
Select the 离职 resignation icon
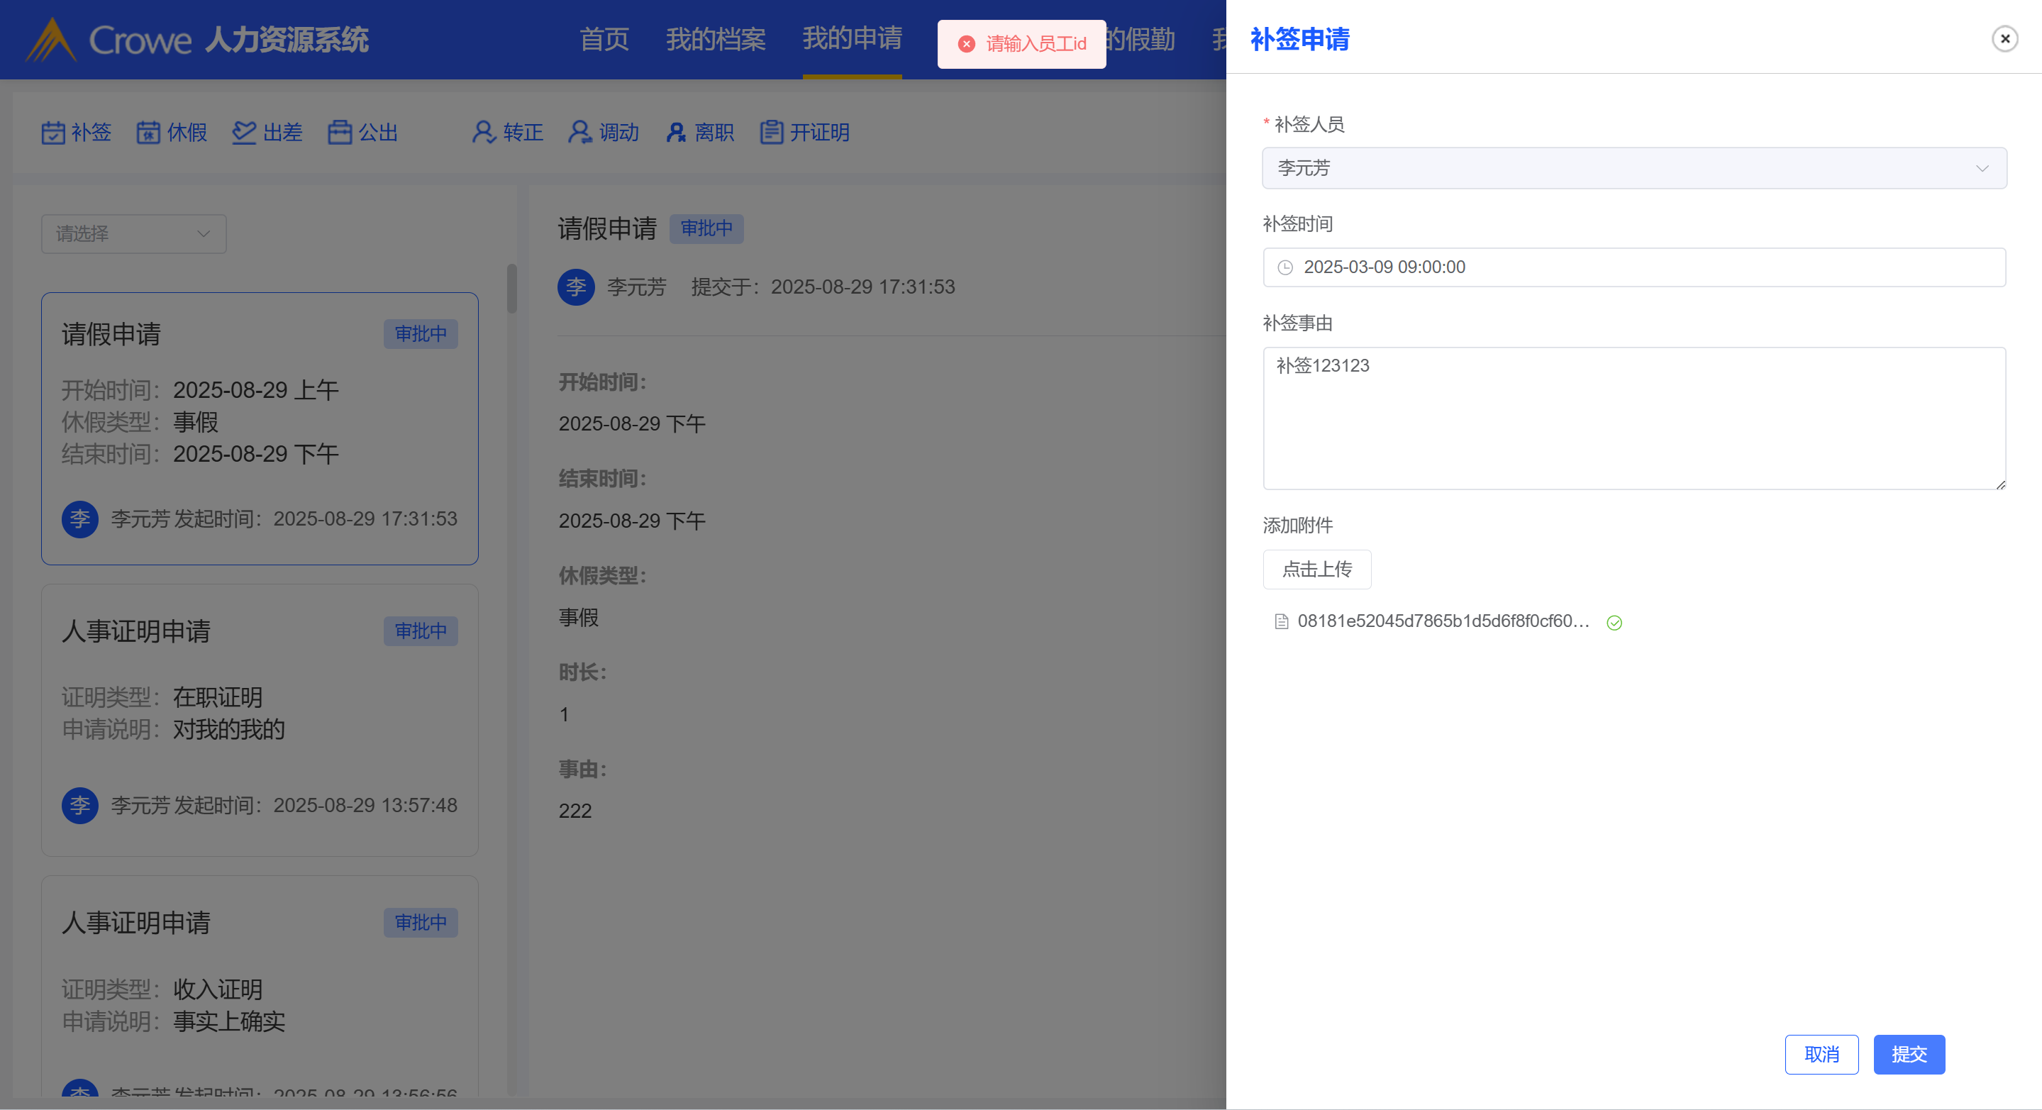tap(675, 133)
